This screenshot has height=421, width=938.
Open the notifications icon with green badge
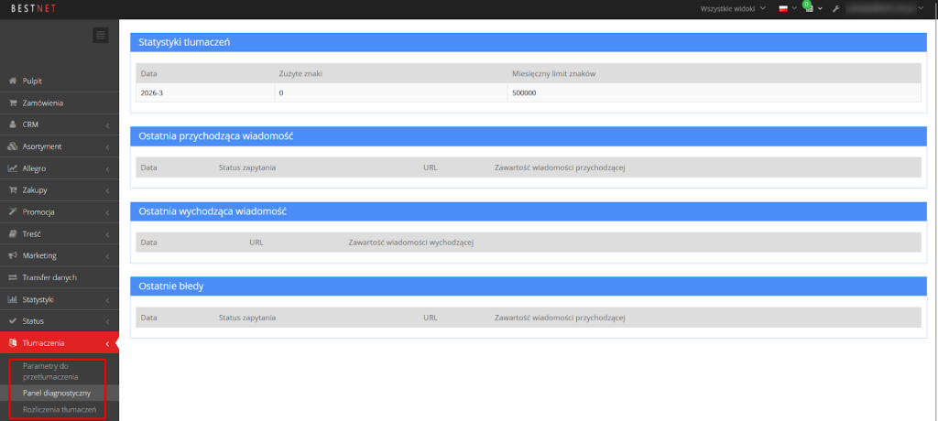(808, 7)
